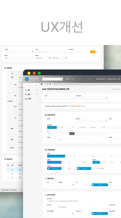The image size is (121, 218).
Task: Click the second chat icon in back window footer
Action: click(11, 190)
